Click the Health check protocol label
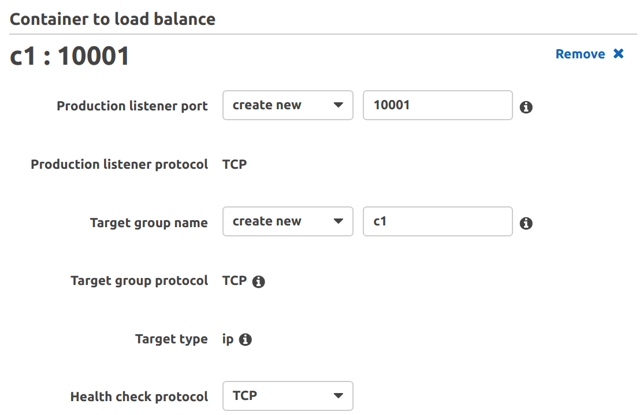Image resolution: width=643 pixels, height=415 pixels. tap(139, 397)
